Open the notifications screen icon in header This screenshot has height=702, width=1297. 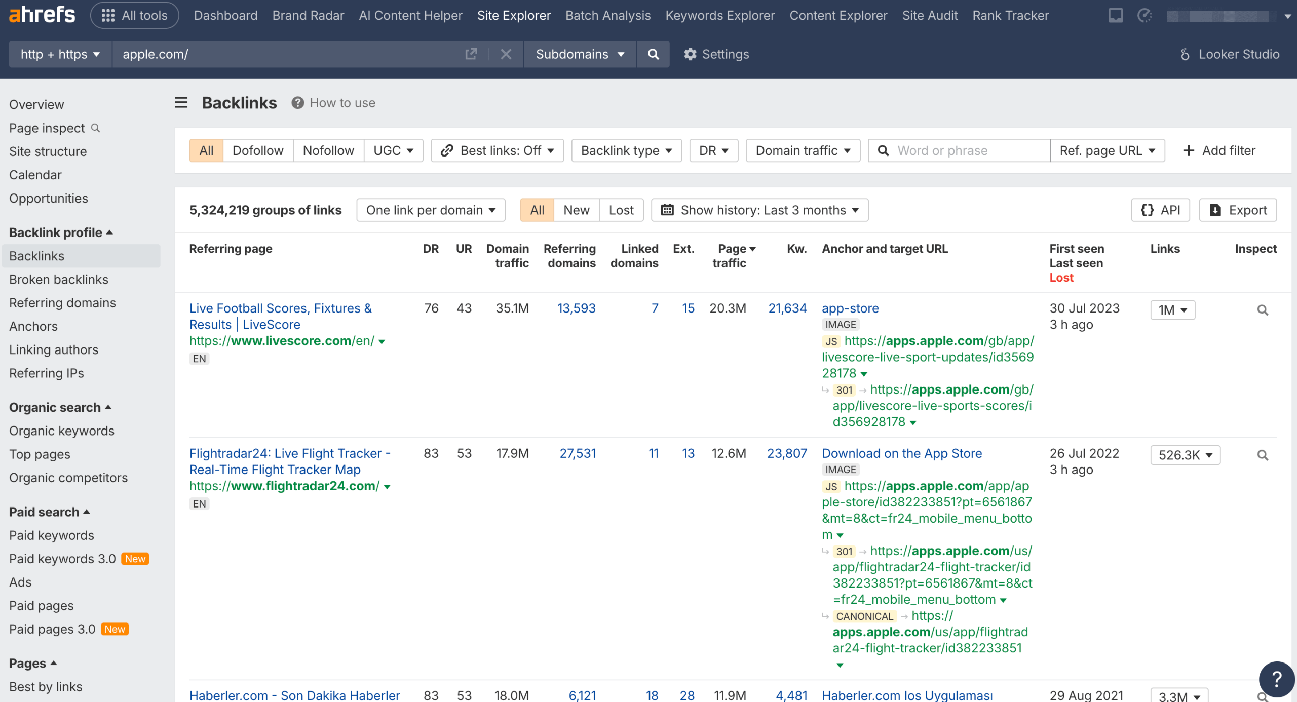(1116, 15)
